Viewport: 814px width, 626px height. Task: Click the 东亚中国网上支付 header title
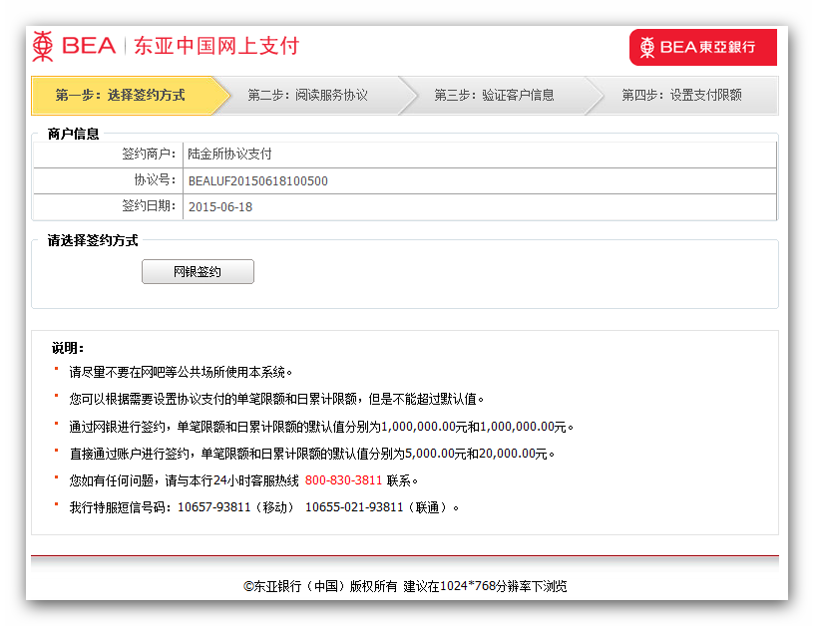click(x=216, y=46)
